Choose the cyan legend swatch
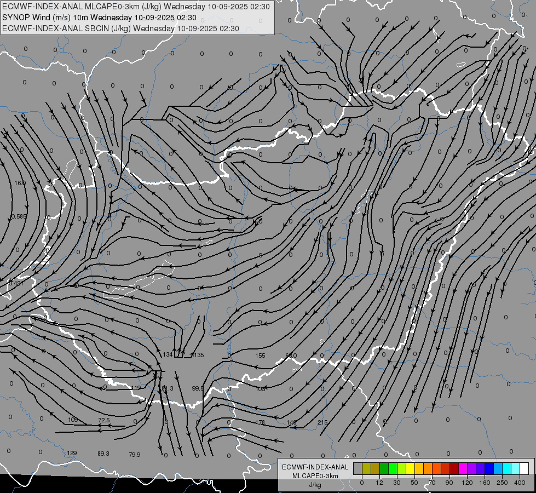This screenshot has height=493, width=536. [x=506, y=468]
